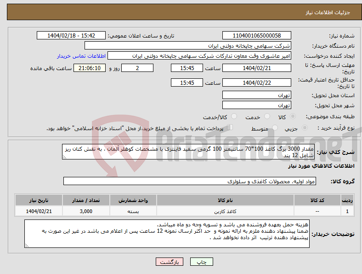The height and width of the screenshot is (274, 362).
Task: Click the تاریخ نیاز column header
Action: coord(39,200)
